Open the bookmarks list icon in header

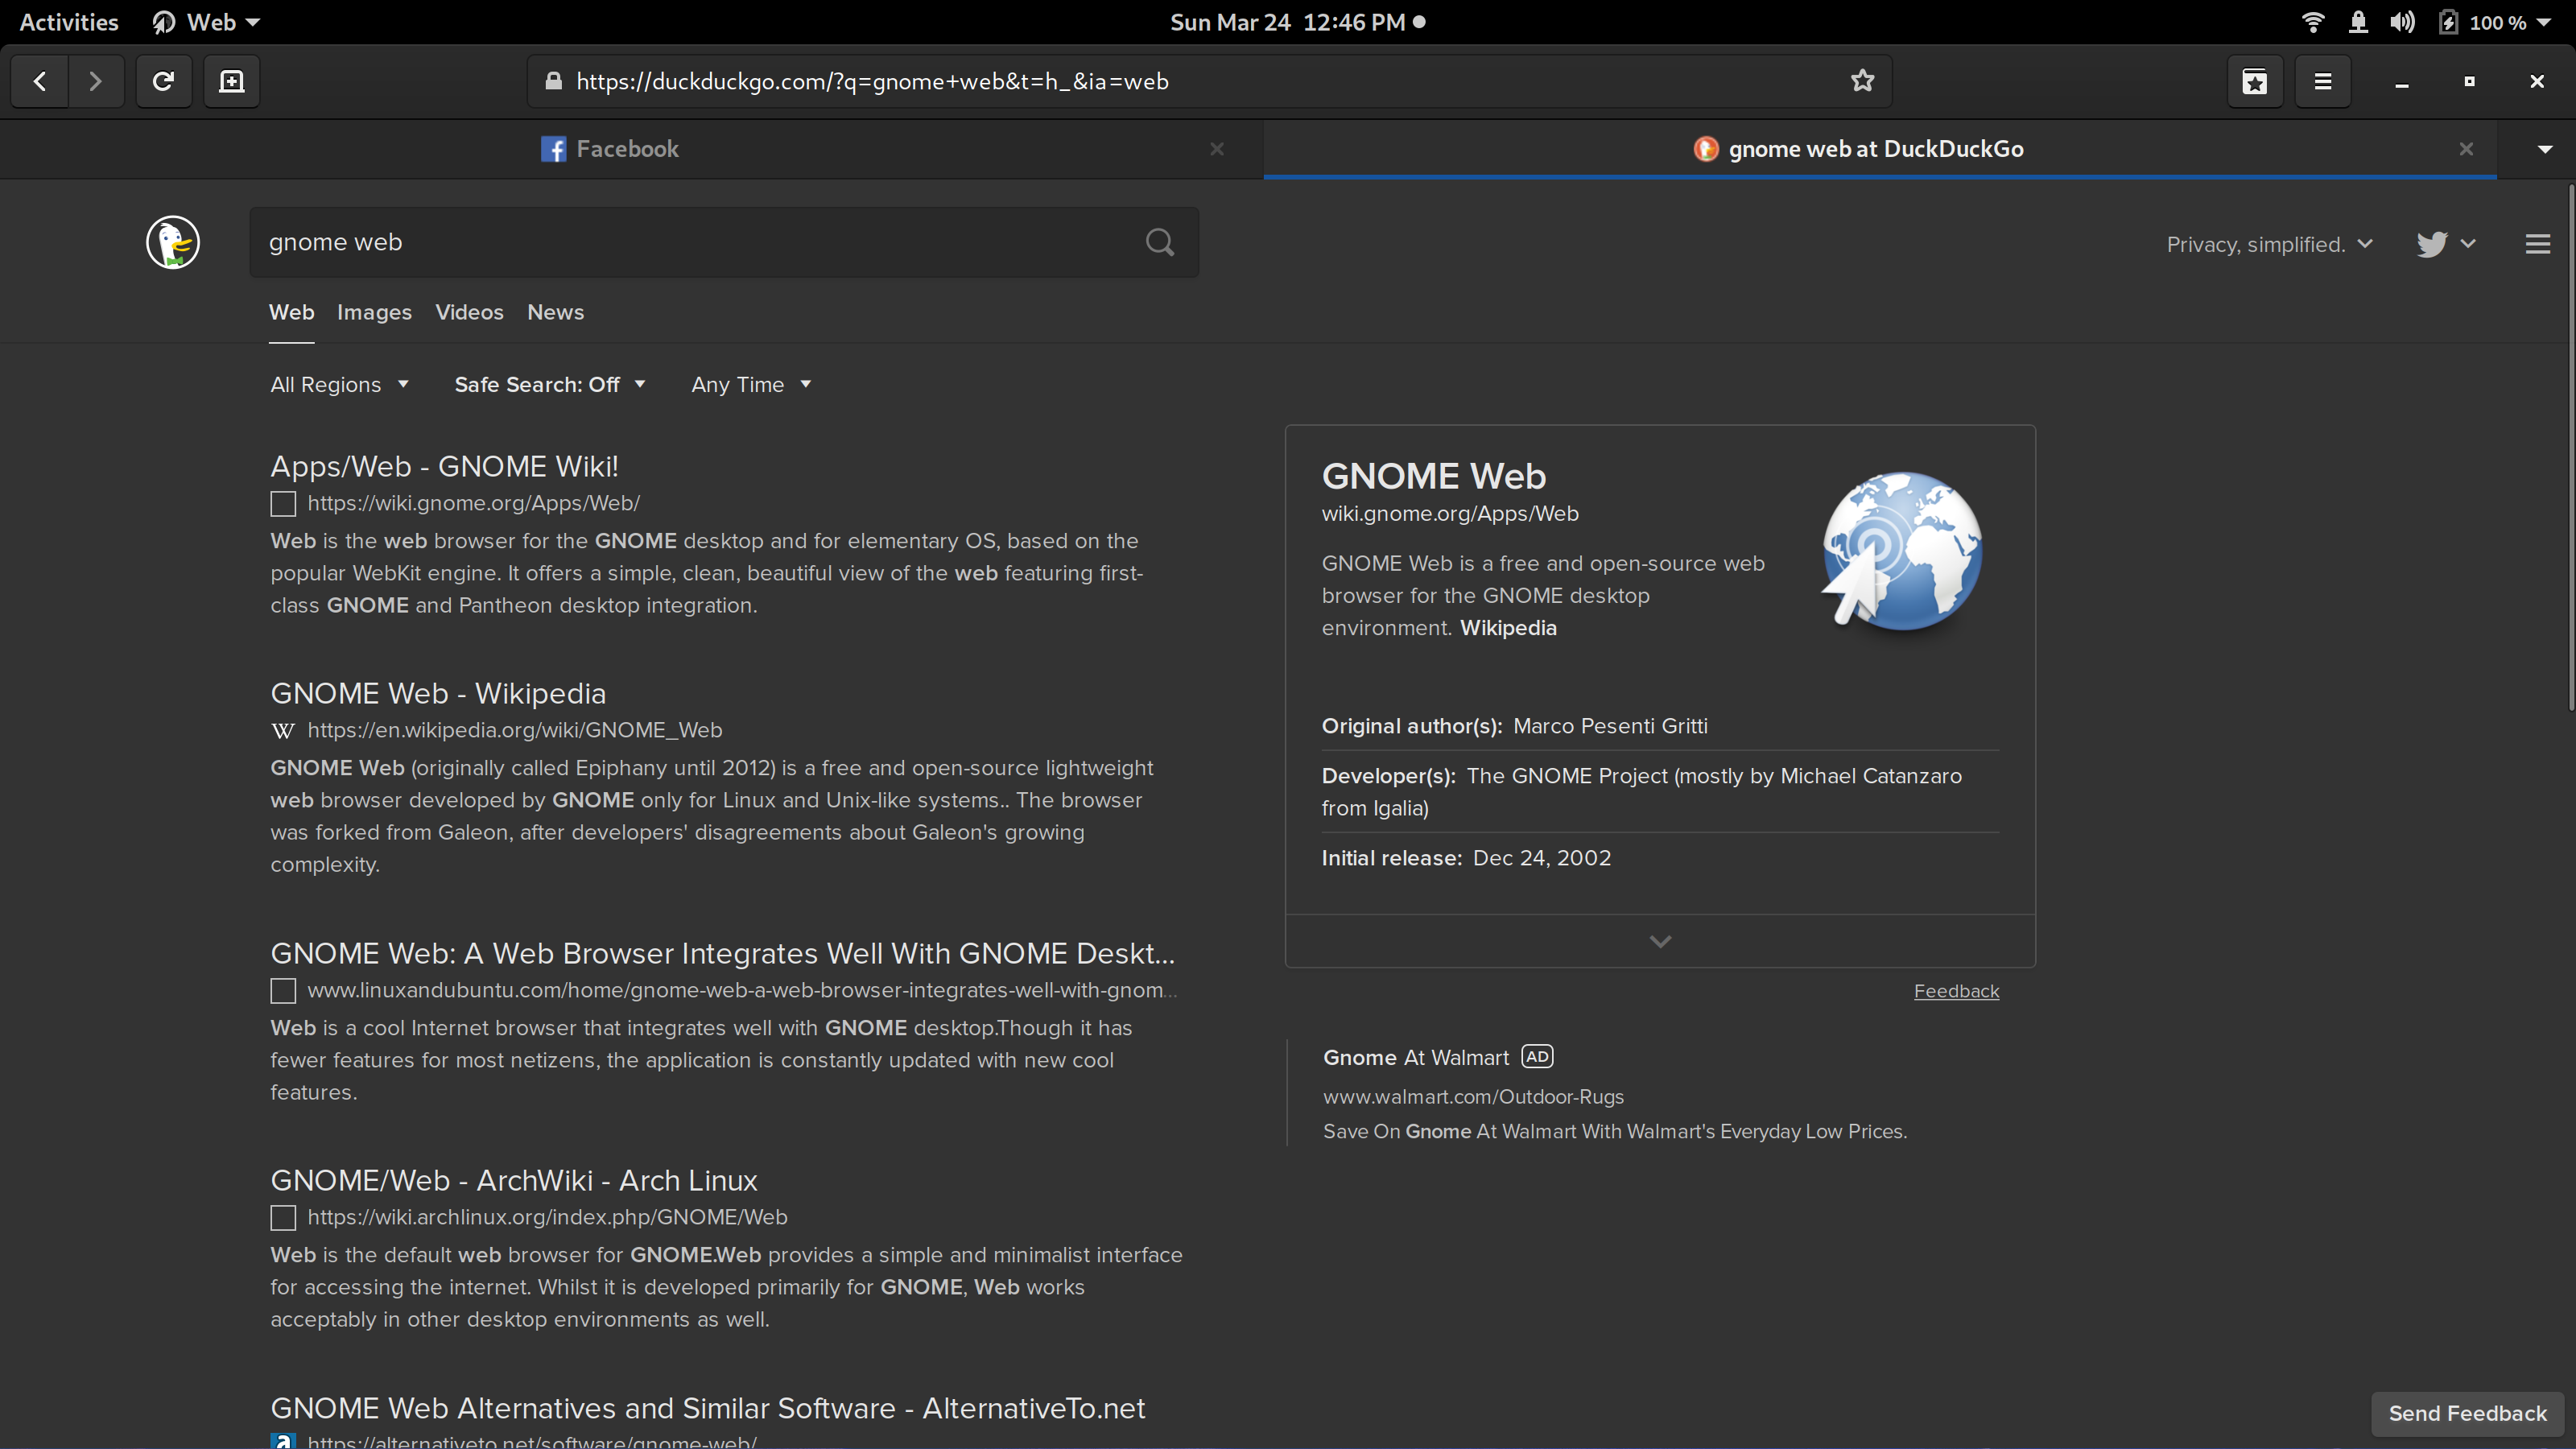point(2254,81)
